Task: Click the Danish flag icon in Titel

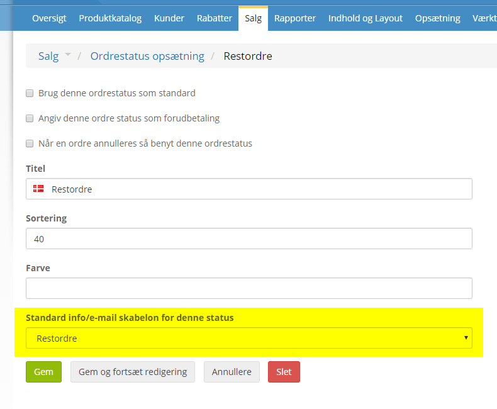Action: point(38,189)
